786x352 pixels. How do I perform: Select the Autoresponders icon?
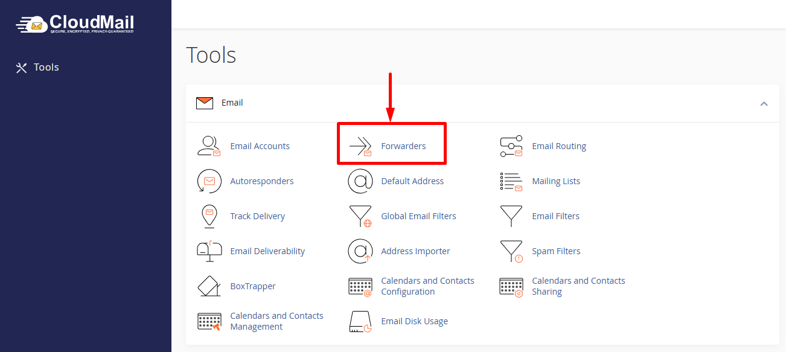[x=209, y=181]
